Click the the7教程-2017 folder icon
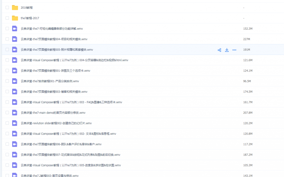Viewport: 284px width, 177px height. pos(15,18)
